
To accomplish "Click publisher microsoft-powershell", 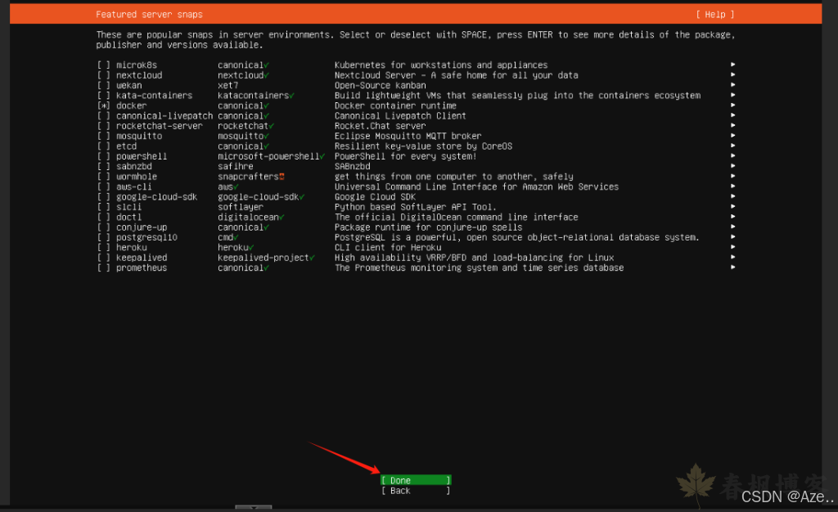I will click(x=268, y=156).
